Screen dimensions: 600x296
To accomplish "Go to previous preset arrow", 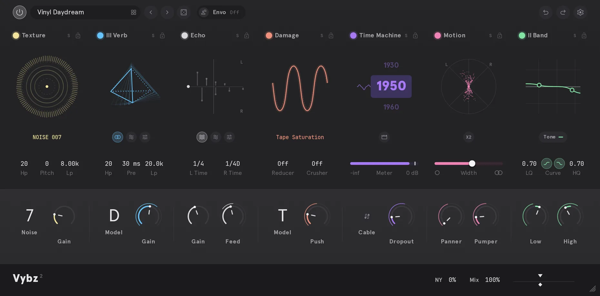I will click(151, 12).
